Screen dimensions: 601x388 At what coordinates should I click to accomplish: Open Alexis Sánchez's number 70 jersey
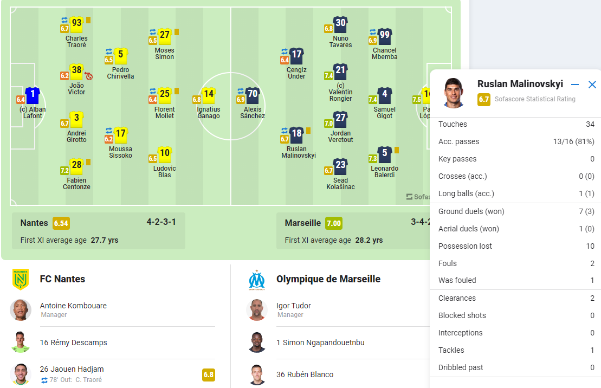click(x=253, y=95)
